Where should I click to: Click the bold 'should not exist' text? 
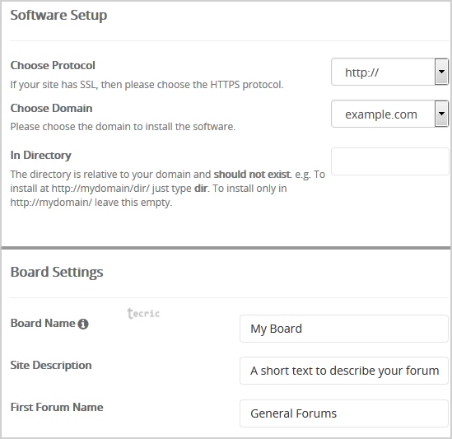[x=252, y=175]
